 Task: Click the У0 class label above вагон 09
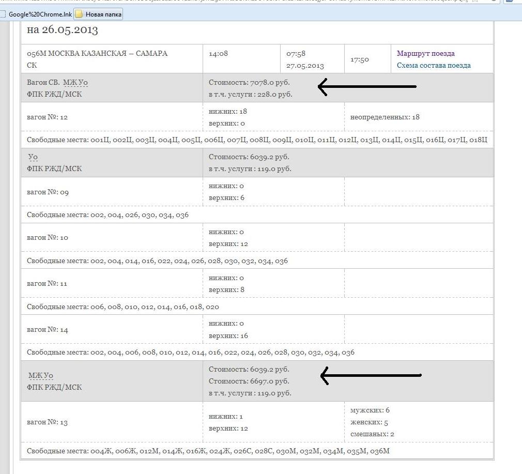tap(33, 157)
